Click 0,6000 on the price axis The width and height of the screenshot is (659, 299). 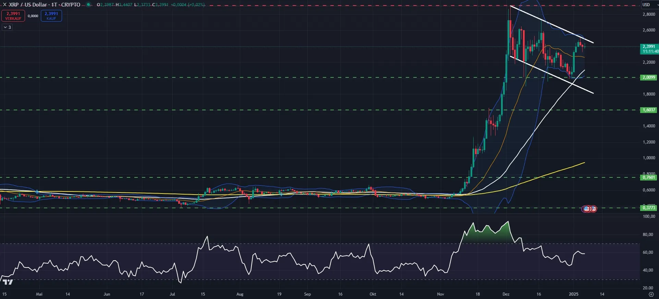point(649,190)
